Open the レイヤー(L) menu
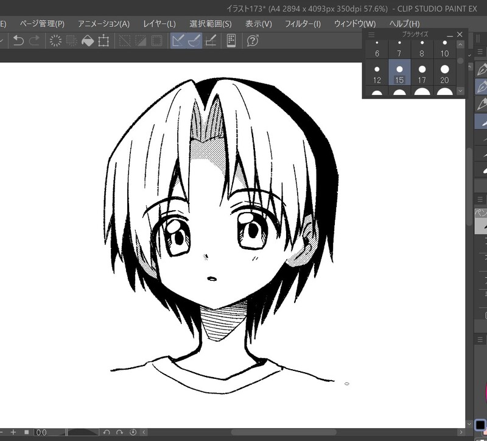This screenshot has height=441, width=487. (x=159, y=24)
